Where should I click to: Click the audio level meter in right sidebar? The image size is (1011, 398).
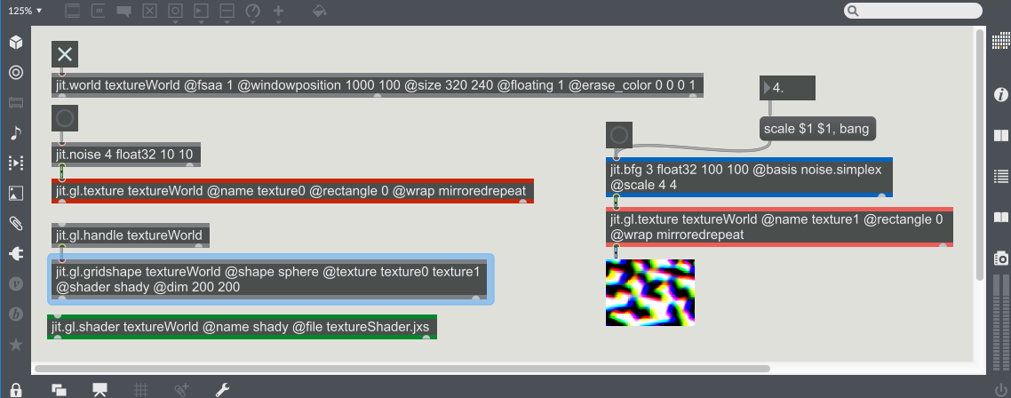(1000, 323)
